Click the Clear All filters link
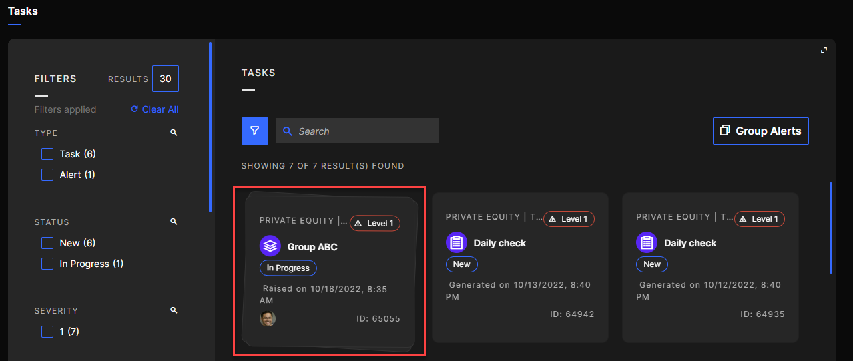The width and height of the screenshot is (853, 361). [155, 109]
